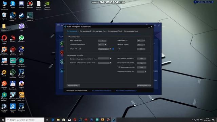Click the taskbar clock and date
This screenshot has height=122, width=217.
click(207, 120)
